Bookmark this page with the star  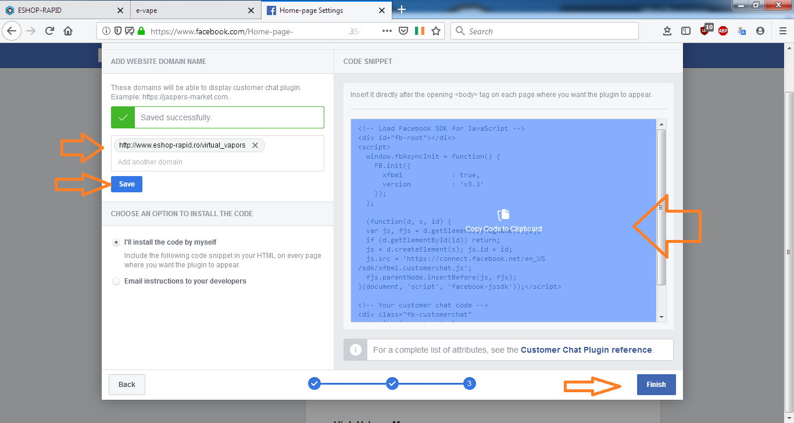pos(436,31)
